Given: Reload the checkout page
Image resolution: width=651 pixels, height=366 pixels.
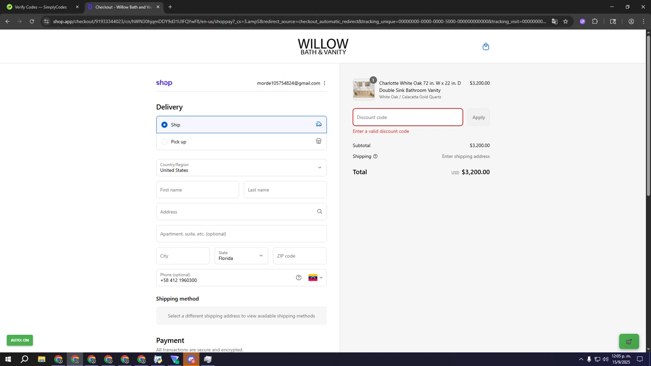Looking at the screenshot, I should point(32,21).
